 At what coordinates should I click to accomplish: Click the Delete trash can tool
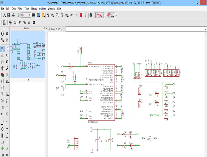[x=2, y=68]
